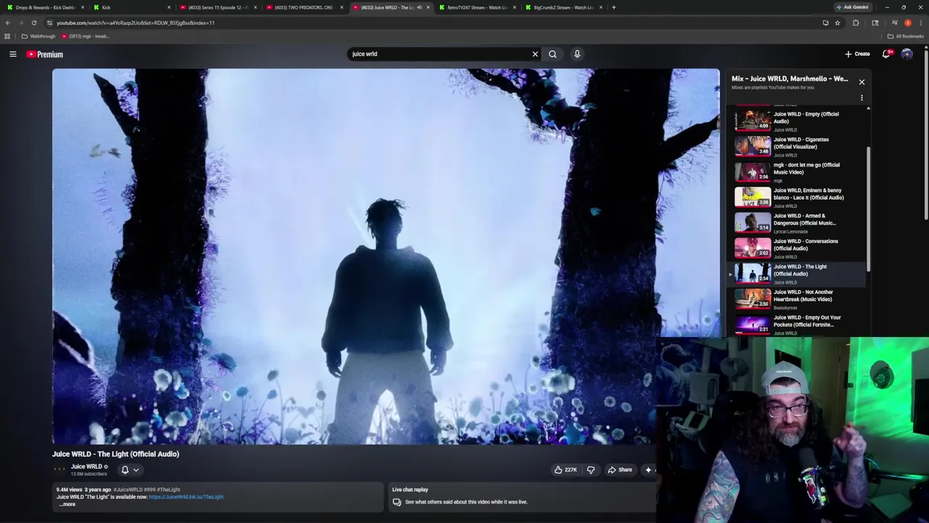Dislike the video with thumbs down

pyautogui.click(x=591, y=470)
